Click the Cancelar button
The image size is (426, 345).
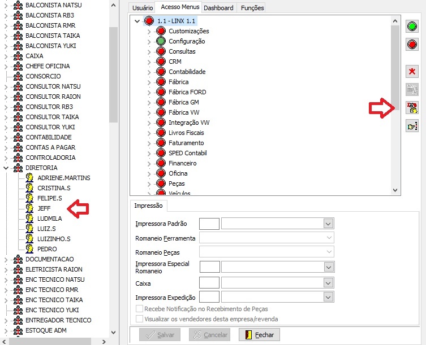click(210, 335)
